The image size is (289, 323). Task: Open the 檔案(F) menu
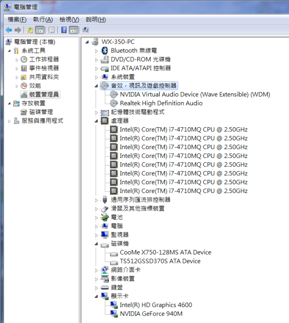17,20
